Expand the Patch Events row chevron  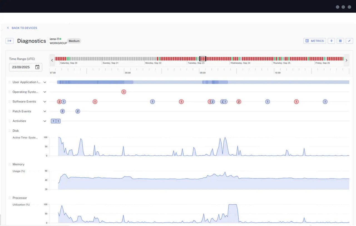[x=44, y=111]
